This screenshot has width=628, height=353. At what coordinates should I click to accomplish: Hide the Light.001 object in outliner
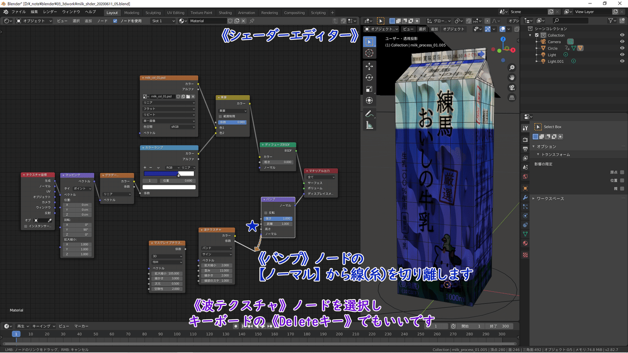(622, 61)
